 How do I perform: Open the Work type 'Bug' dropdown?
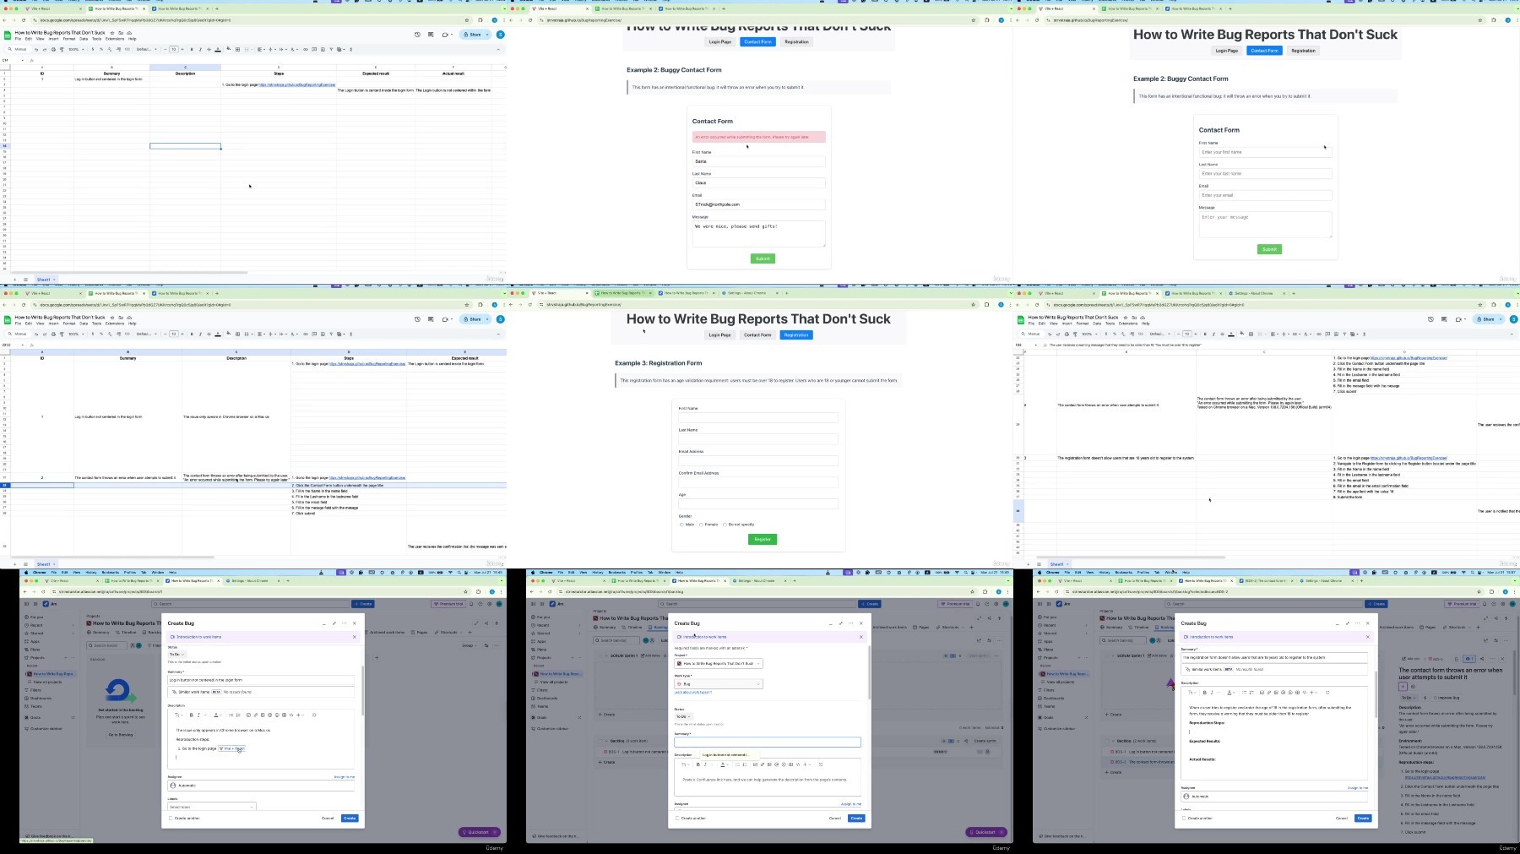click(719, 683)
